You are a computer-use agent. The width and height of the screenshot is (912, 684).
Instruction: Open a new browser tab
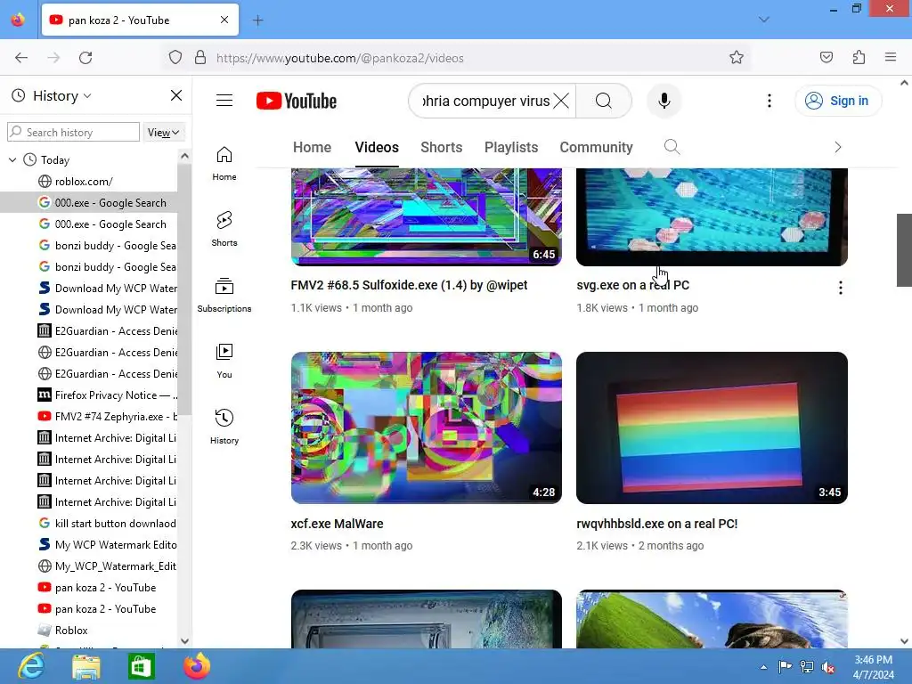click(x=257, y=20)
